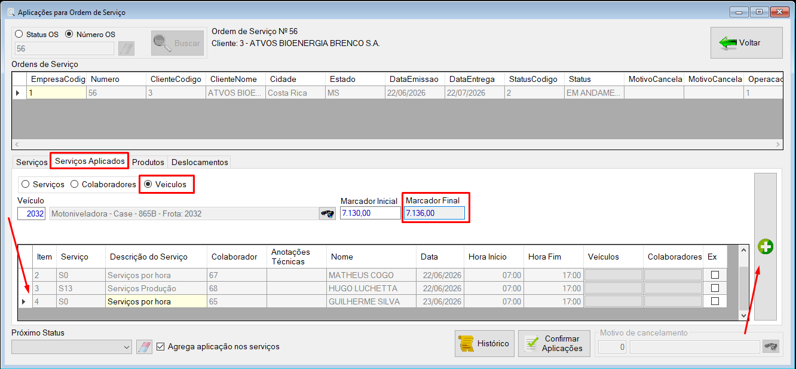Check Ex box for HUGO LUCHETTA row
This screenshot has width=796, height=369.
715,288
